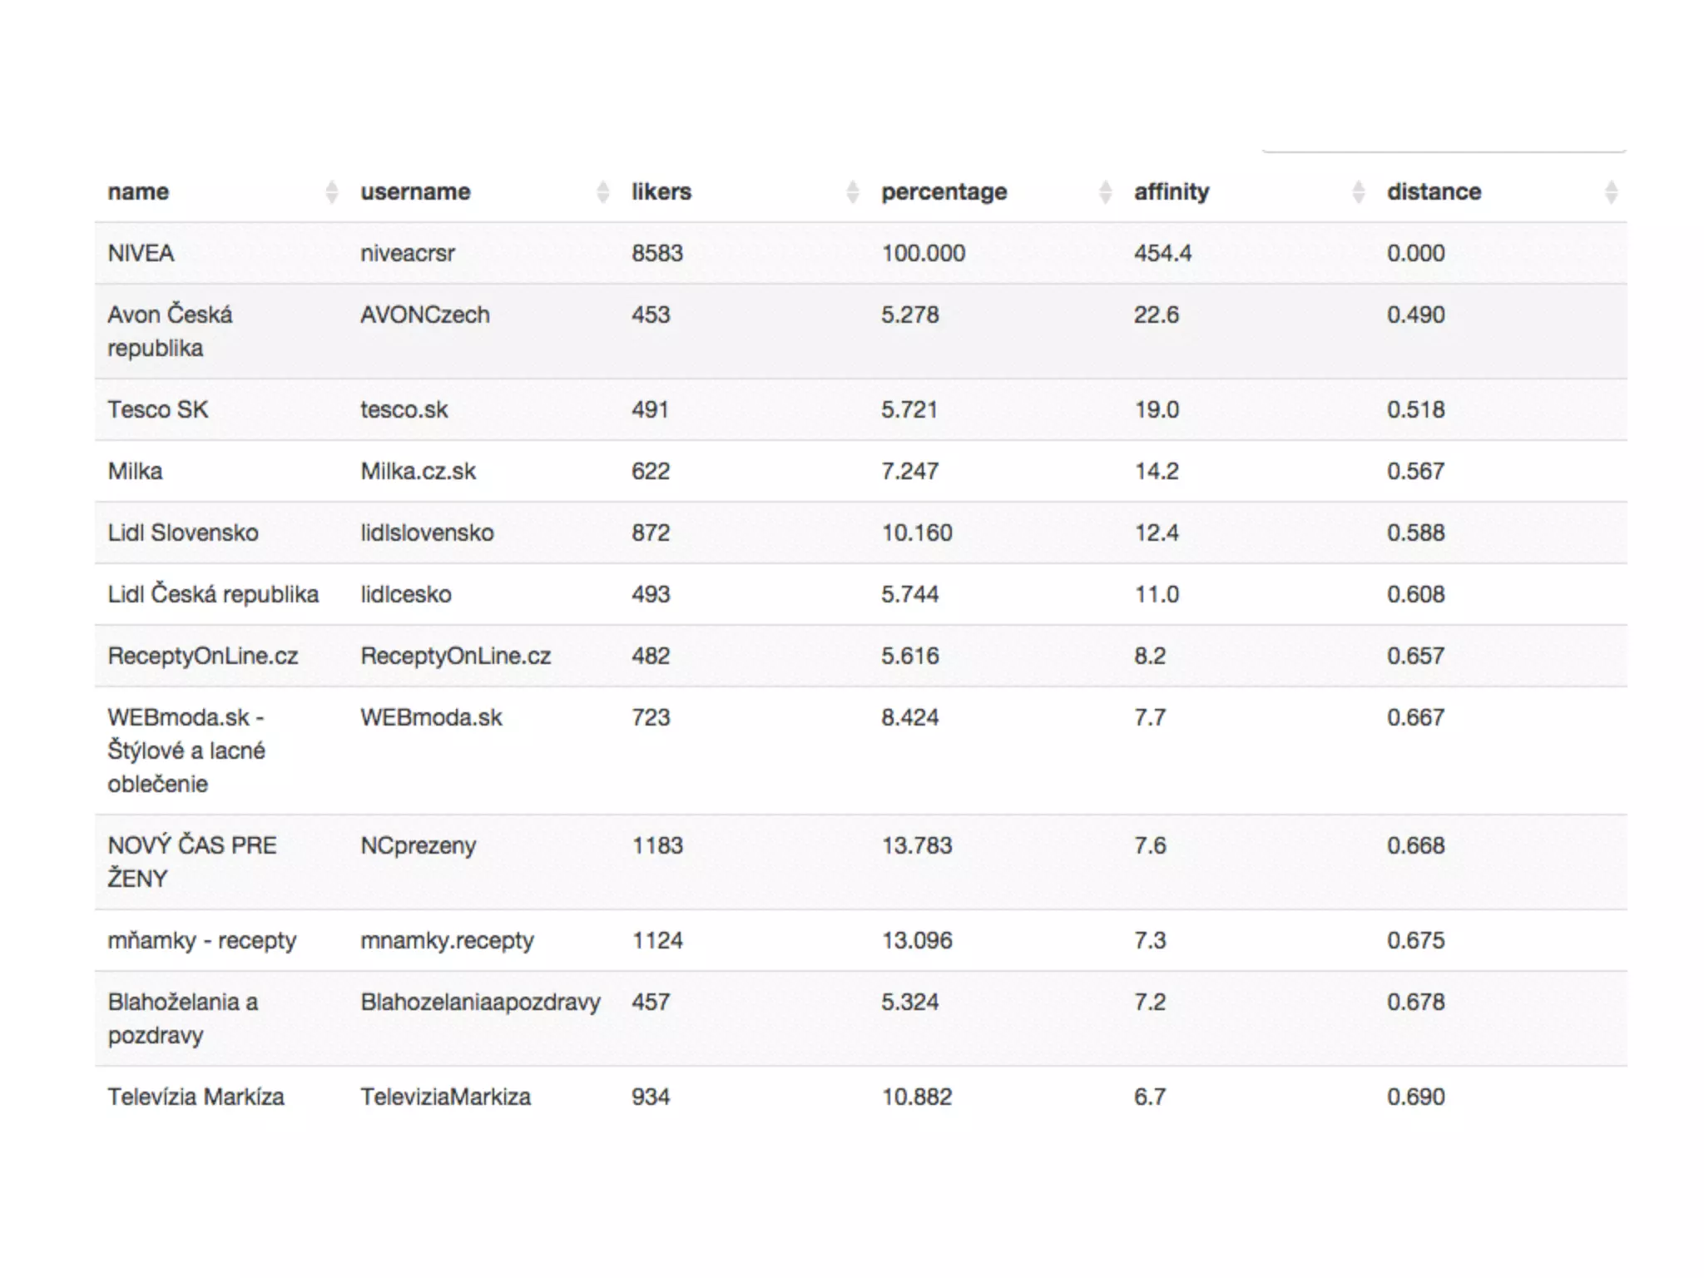Click the NCprezeny username cell
Image resolution: width=1704 pixels, height=1278 pixels.
418,845
